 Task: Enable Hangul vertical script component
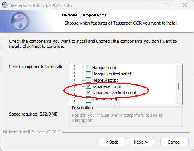pos(88,74)
